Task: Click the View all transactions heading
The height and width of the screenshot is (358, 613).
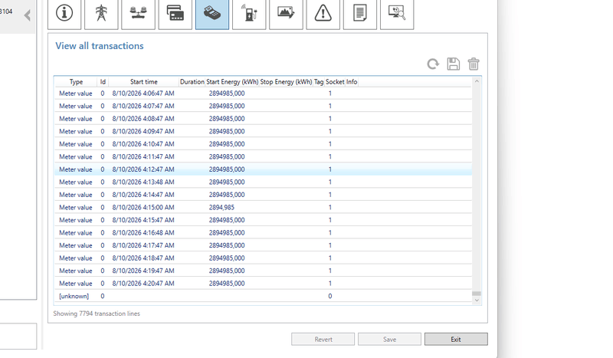Action: [x=100, y=46]
